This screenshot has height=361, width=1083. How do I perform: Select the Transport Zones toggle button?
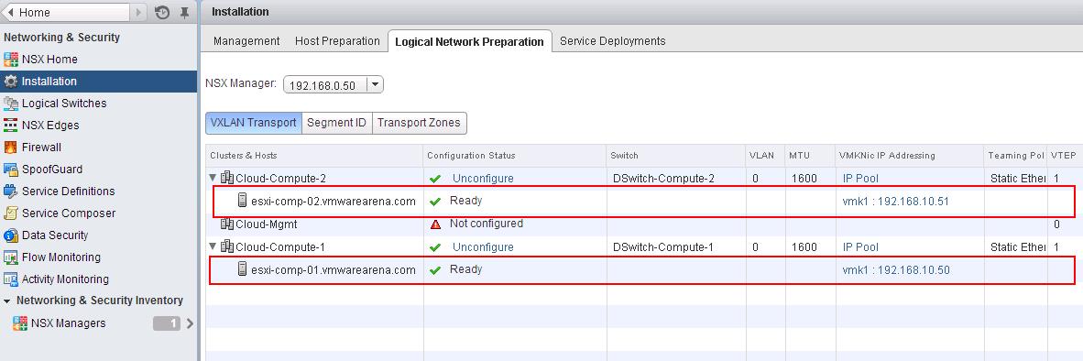coord(419,123)
